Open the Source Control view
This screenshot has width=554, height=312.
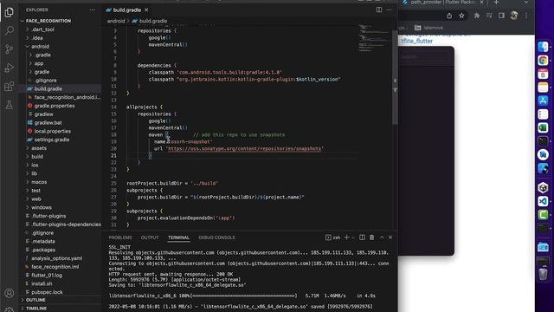pyautogui.click(x=10, y=49)
